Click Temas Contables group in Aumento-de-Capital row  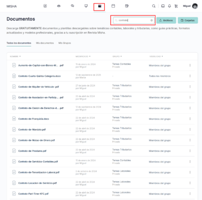coord(121,64)
